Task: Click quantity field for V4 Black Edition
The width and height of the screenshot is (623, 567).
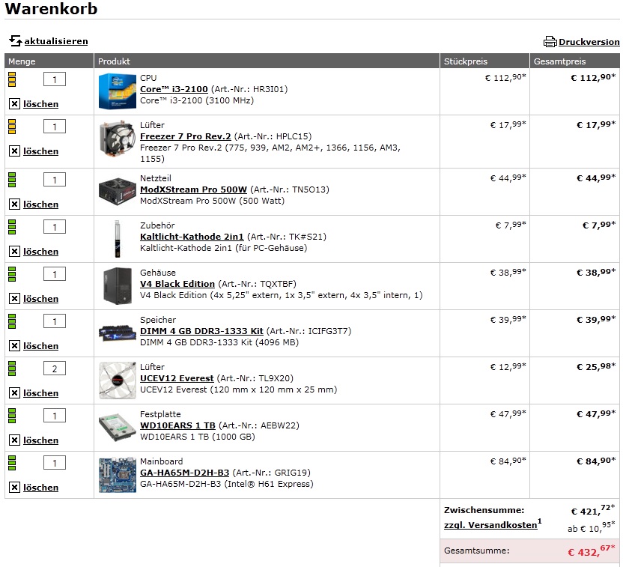Action: tap(55, 274)
